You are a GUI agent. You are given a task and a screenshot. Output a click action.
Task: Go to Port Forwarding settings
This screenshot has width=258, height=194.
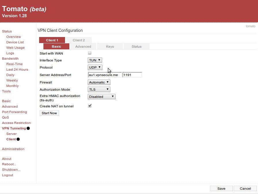(x=14, y=112)
